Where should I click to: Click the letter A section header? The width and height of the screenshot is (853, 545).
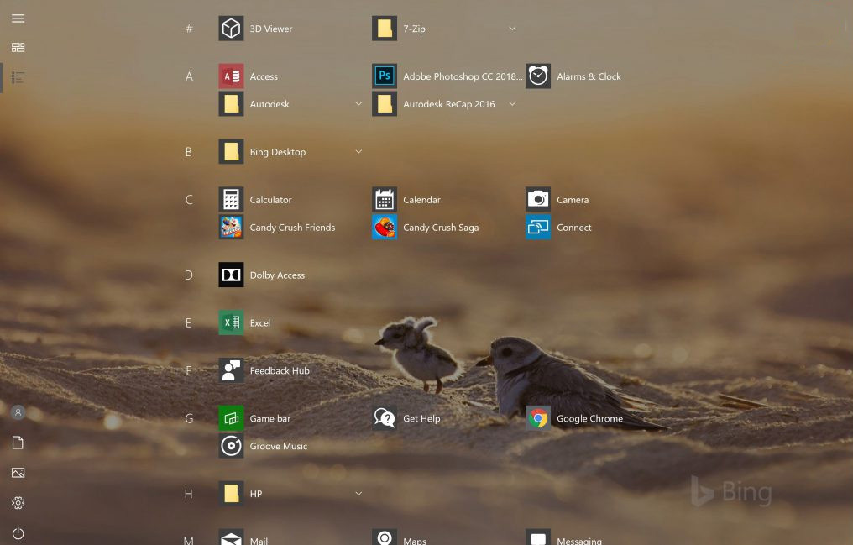point(189,76)
